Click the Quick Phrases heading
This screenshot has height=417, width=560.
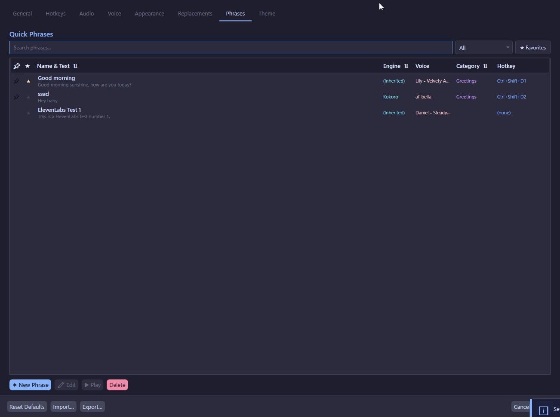pos(31,34)
